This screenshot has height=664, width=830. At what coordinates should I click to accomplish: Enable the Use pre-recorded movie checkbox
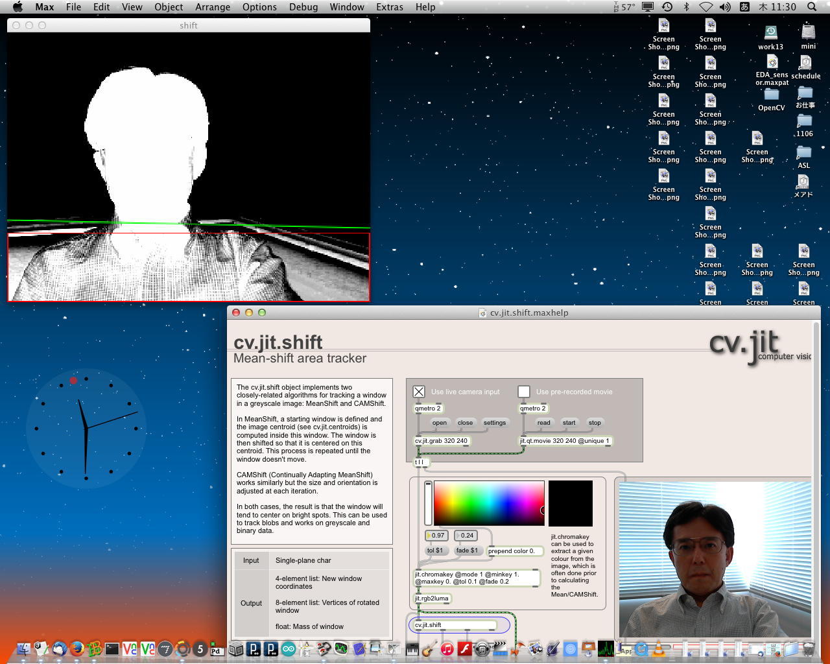524,392
